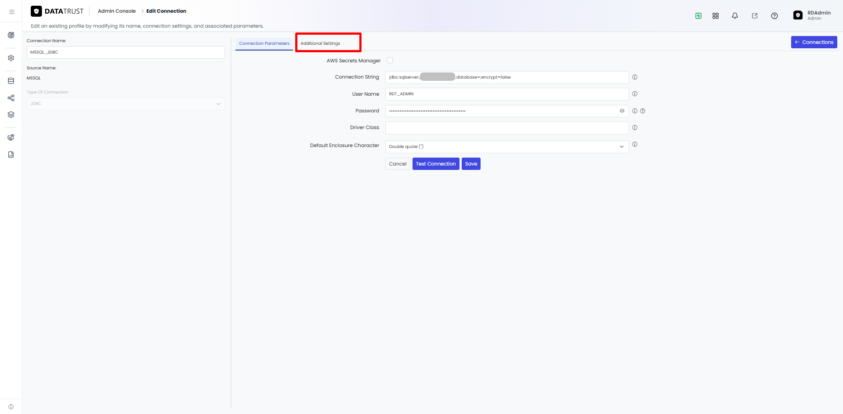The image size is (843, 414).
Task: Open the hamburger menu icon
Action: coord(11,12)
